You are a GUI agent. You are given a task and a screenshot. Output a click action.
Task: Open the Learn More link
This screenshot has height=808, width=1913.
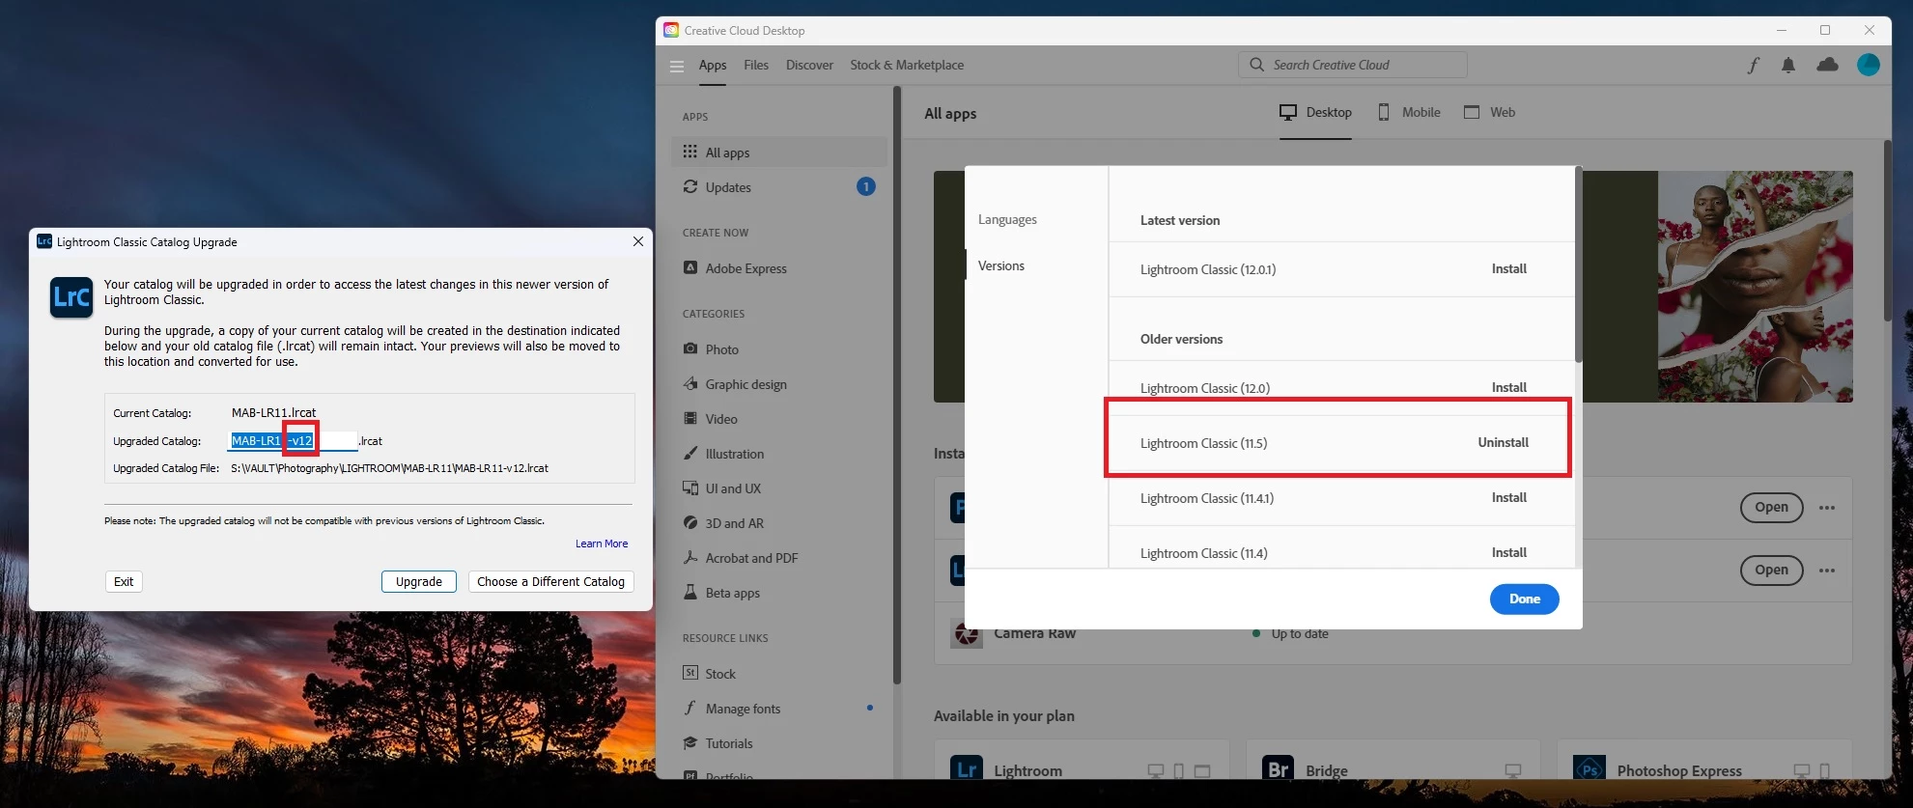click(x=602, y=543)
